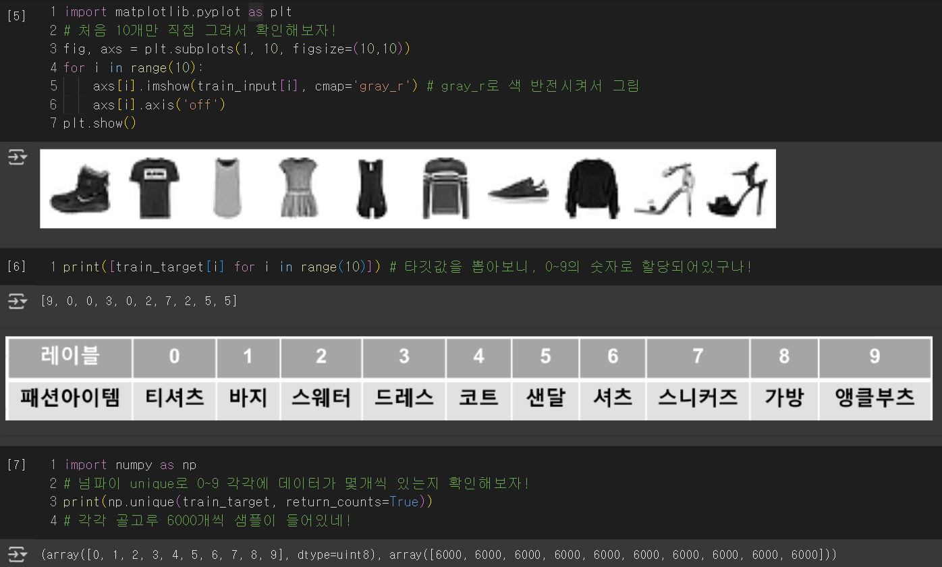This screenshot has height=567, width=942.
Task: Select the gray sleeveless top image
Action: (x=227, y=188)
